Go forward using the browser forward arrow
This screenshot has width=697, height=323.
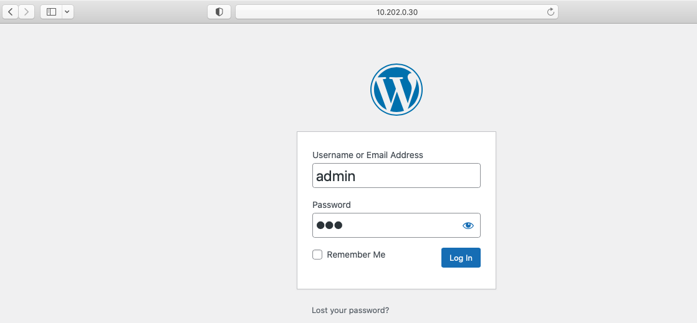pyautogui.click(x=27, y=12)
